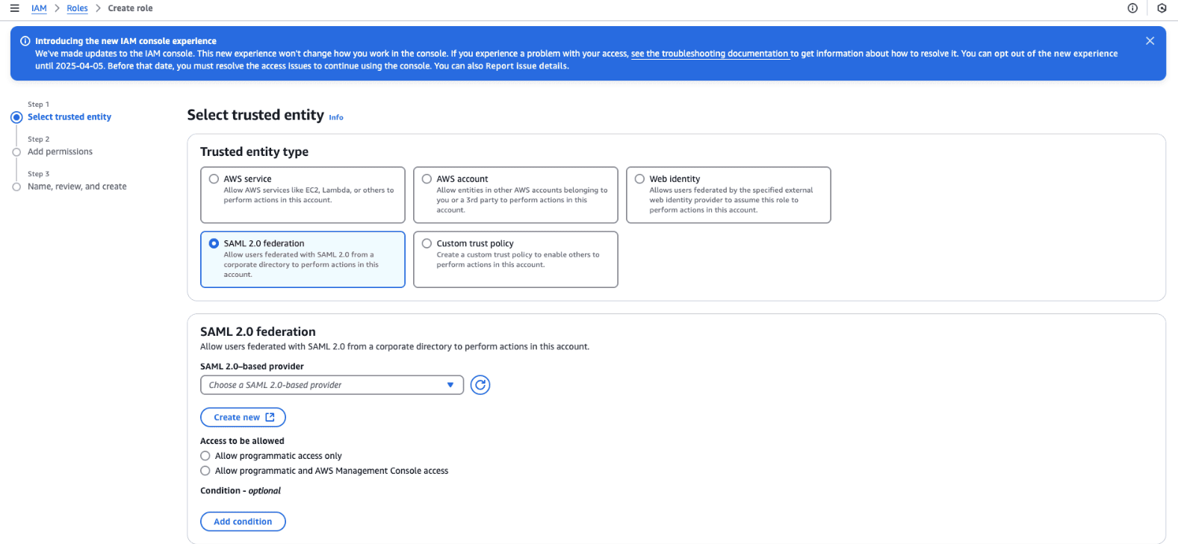Go to IAM breadcrumb link

coord(39,8)
